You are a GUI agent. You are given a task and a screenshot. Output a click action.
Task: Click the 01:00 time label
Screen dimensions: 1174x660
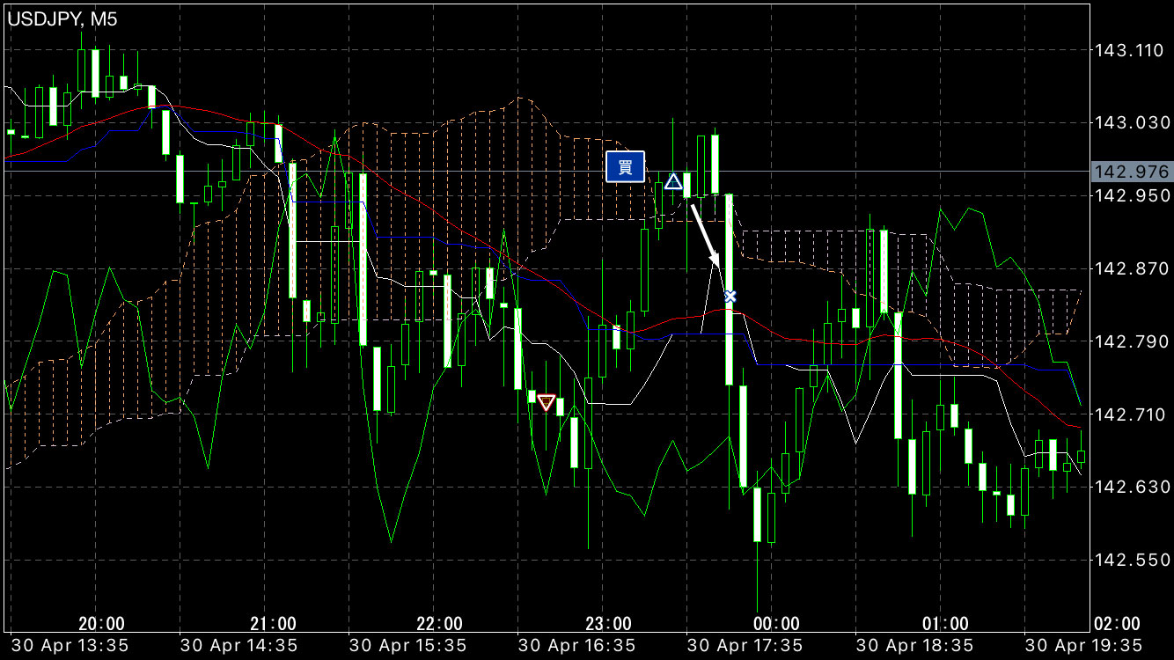pyautogui.click(x=946, y=624)
